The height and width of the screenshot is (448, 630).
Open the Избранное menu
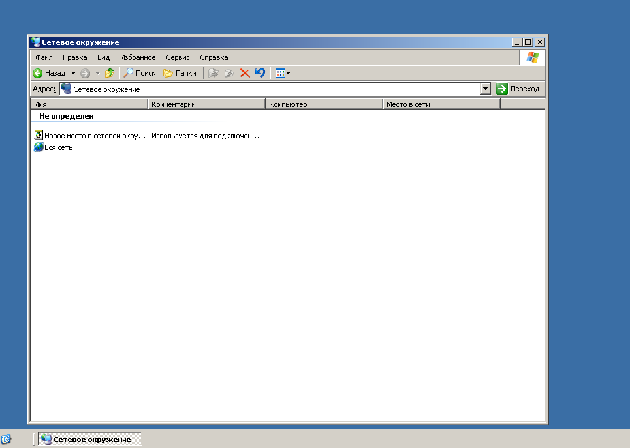click(x=138, y=57)
